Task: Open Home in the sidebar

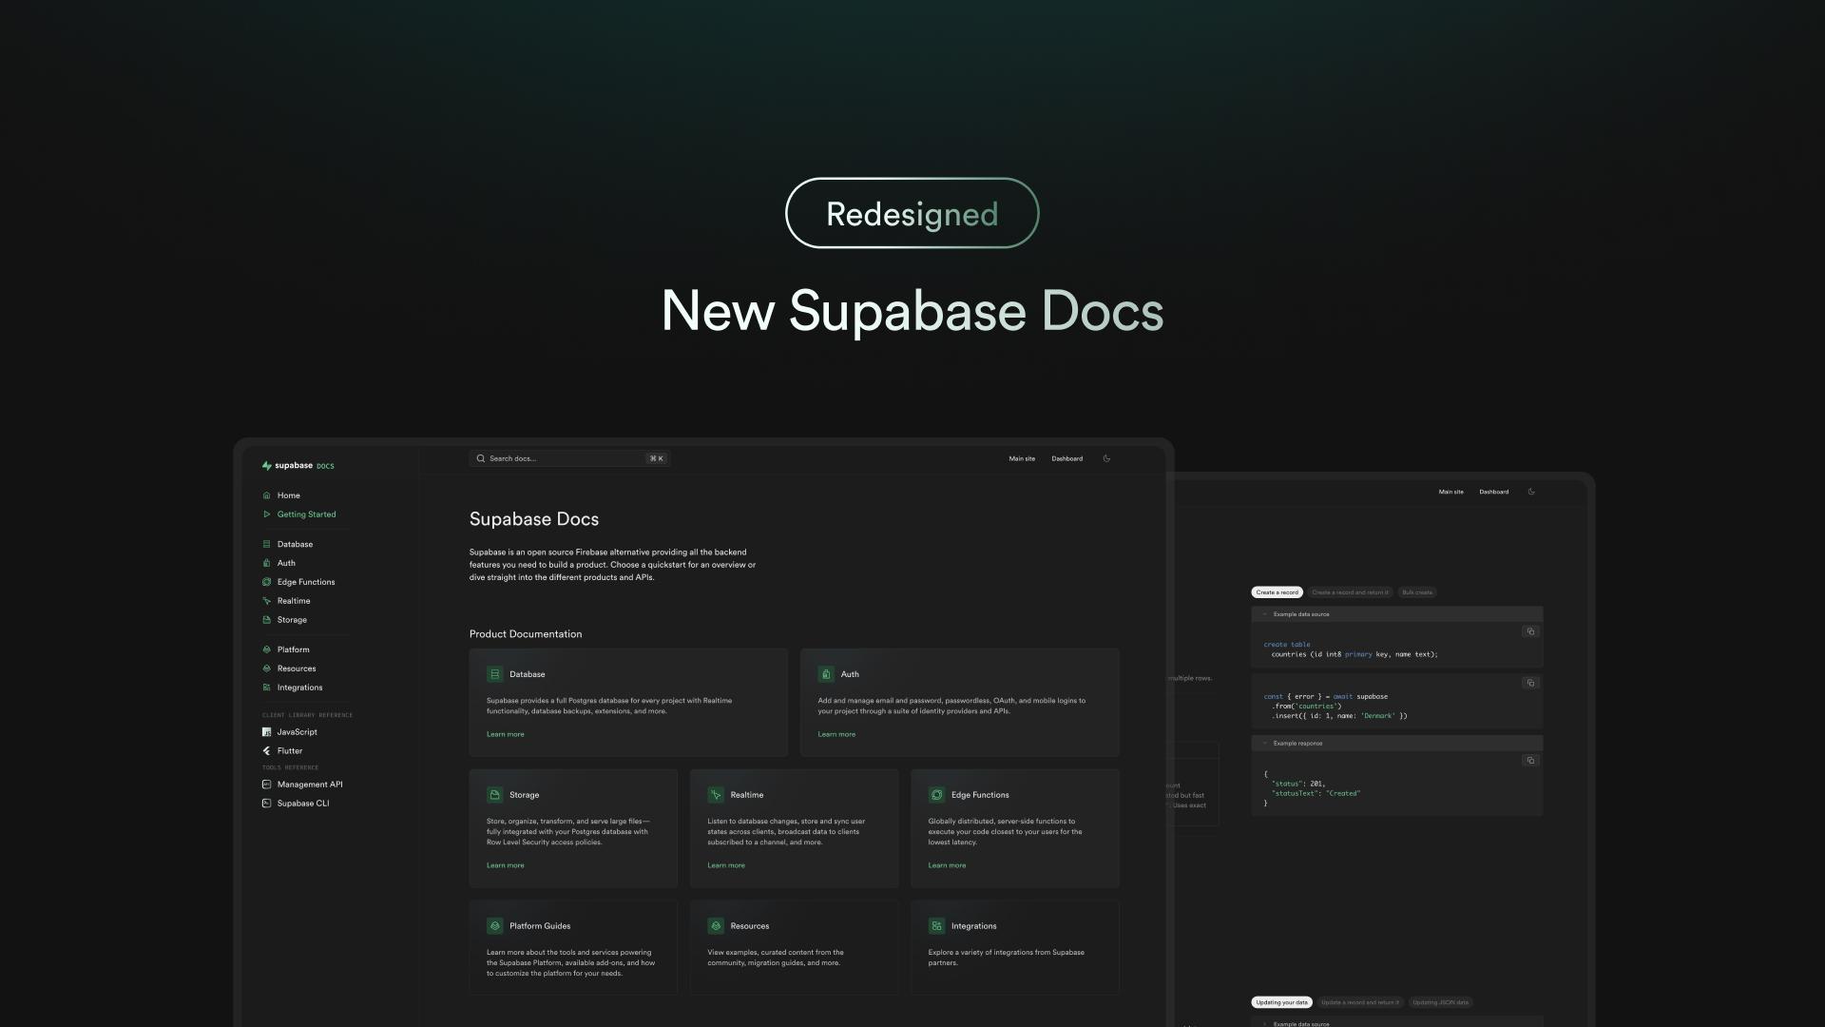Action: (x=289, y=495)
